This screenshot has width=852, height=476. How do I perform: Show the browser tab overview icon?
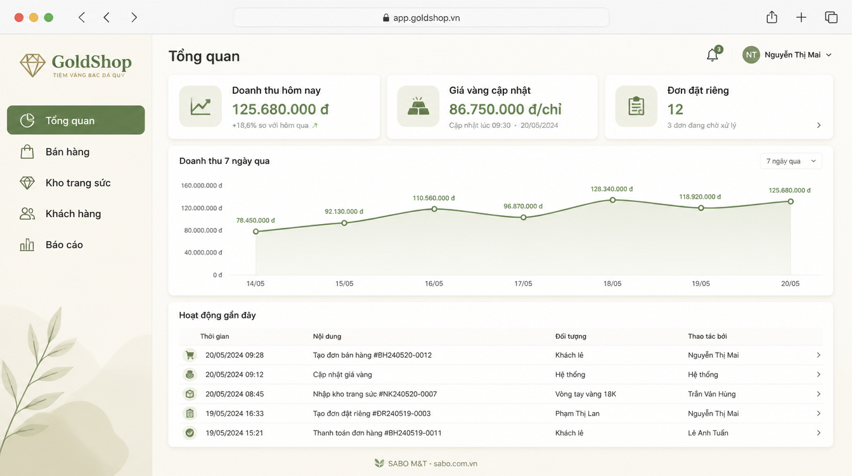coord(831,18)
